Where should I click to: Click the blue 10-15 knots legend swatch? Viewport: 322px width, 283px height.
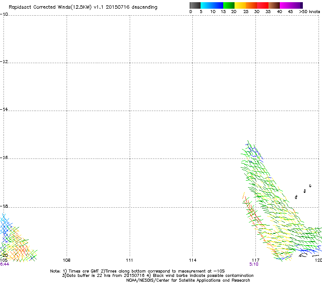(x=218, y=5)
